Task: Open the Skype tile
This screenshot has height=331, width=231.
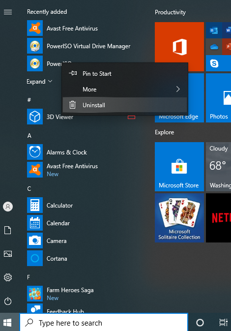Action: [x=218, y=63]
